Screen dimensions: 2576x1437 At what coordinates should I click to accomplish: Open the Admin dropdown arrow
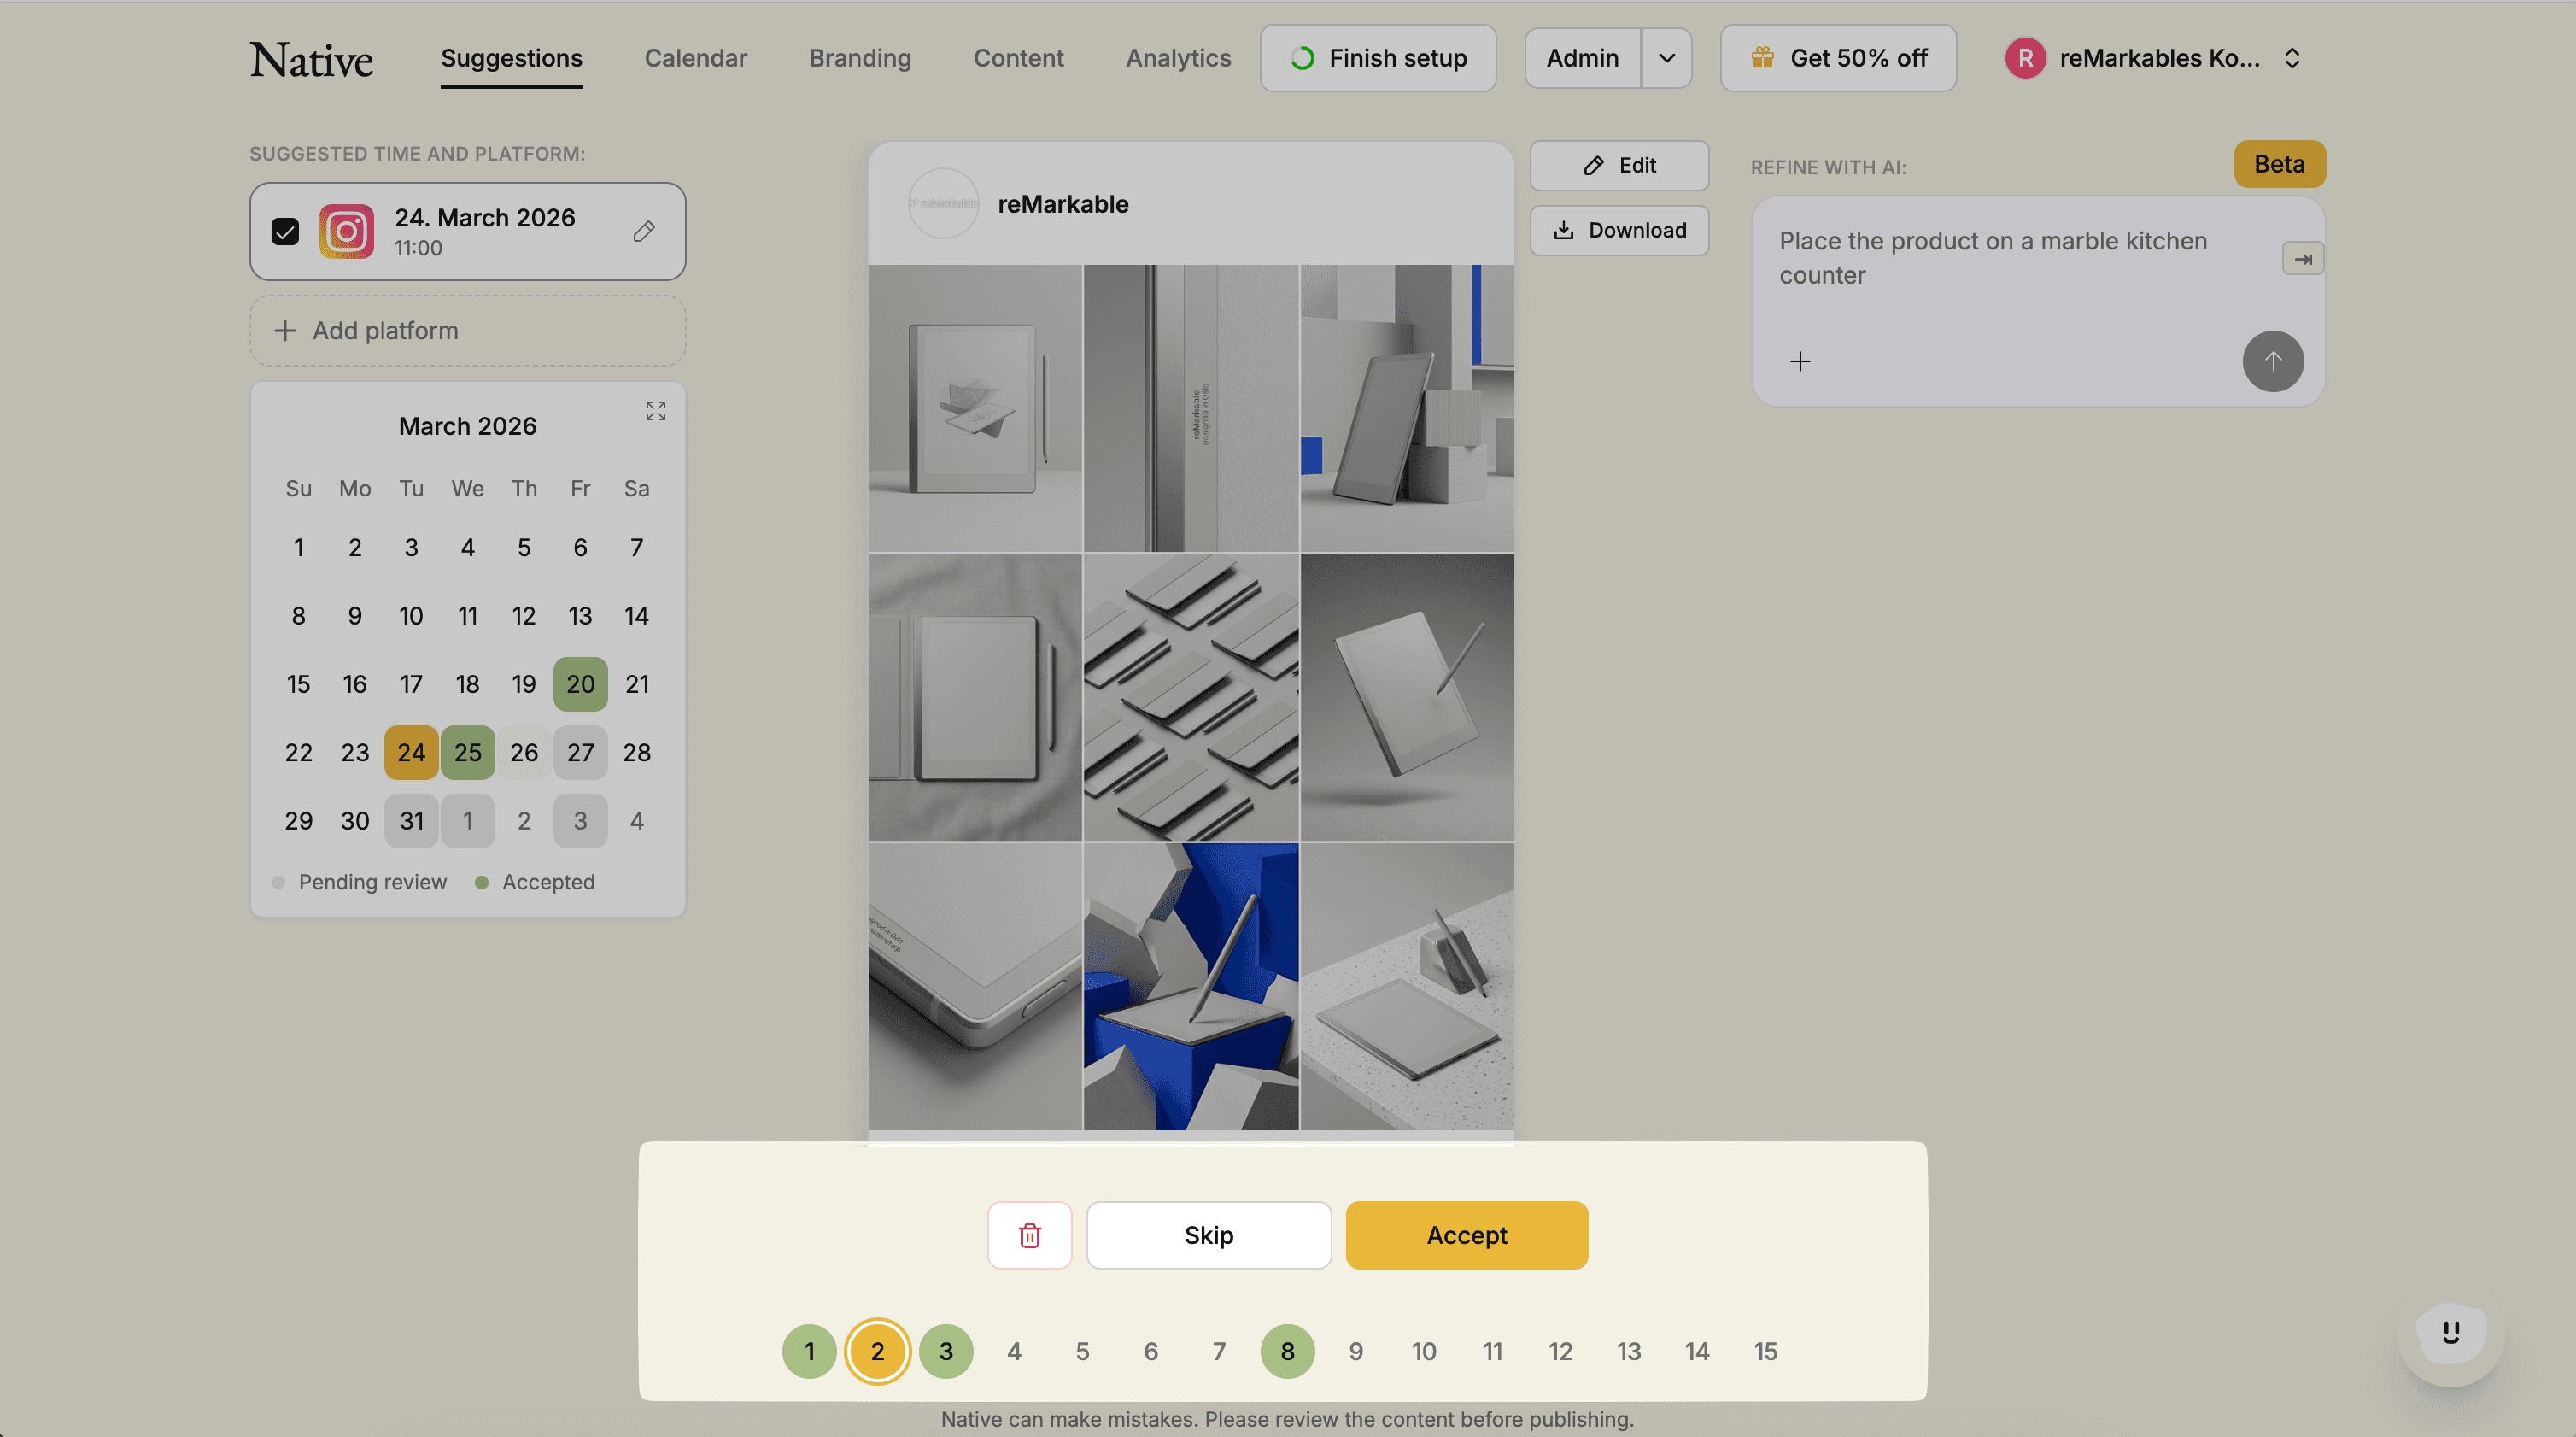(x=1666, y=58)
